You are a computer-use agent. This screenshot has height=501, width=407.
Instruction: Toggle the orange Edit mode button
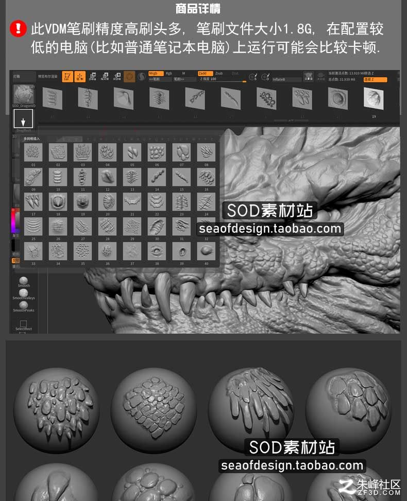(x=67, y=77)
